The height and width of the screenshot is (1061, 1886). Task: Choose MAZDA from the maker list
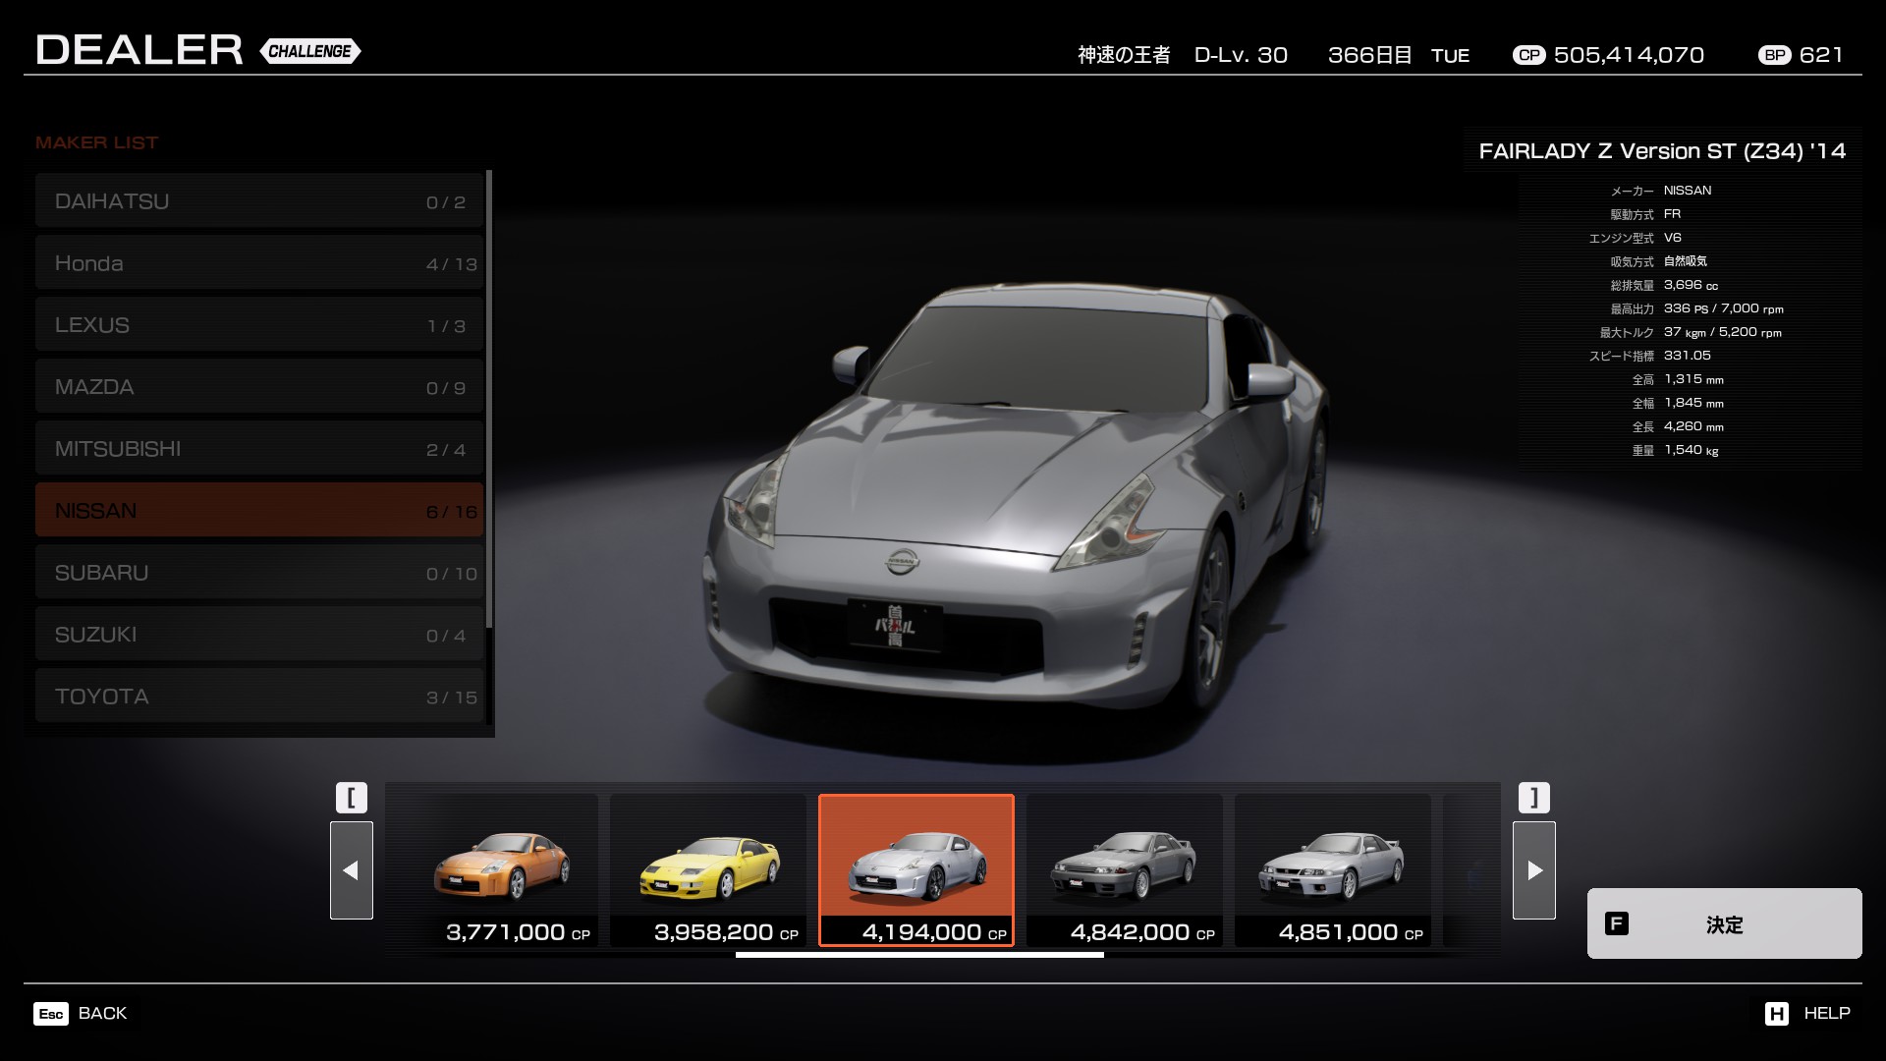click(x=259, y=387)
